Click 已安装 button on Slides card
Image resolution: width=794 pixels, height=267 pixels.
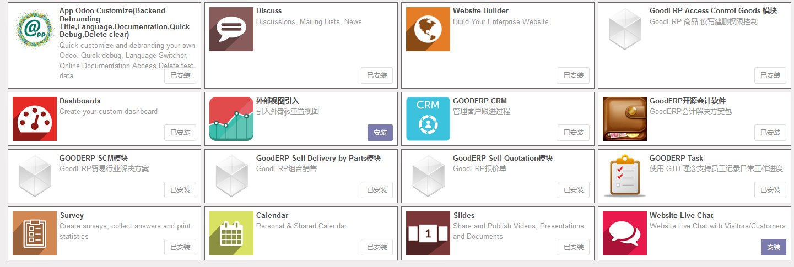(574, 247)
